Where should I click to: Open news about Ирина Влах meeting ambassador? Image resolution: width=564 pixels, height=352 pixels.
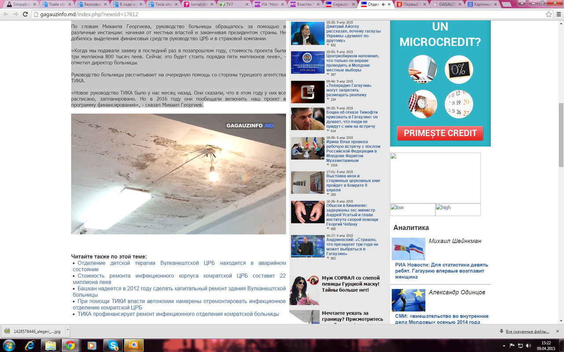click(x=353, y=151)
